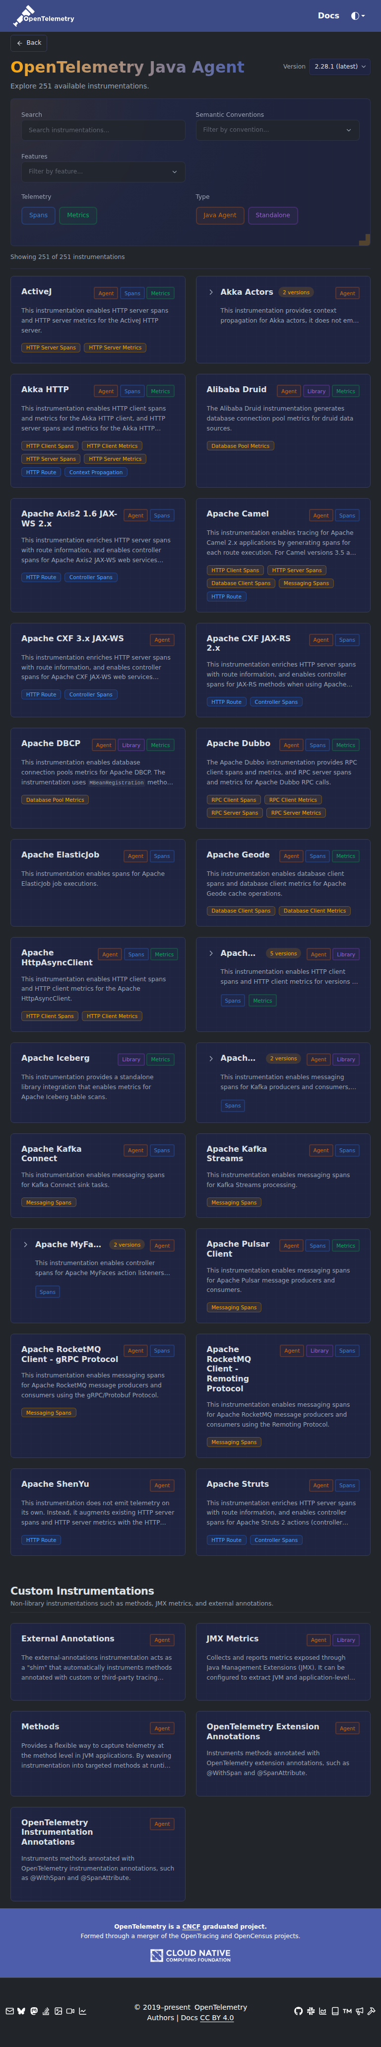Open the Version 2.28.1 dropdown
The image size is (381, 2047).
pyautogui.click(x=340, y=67)
